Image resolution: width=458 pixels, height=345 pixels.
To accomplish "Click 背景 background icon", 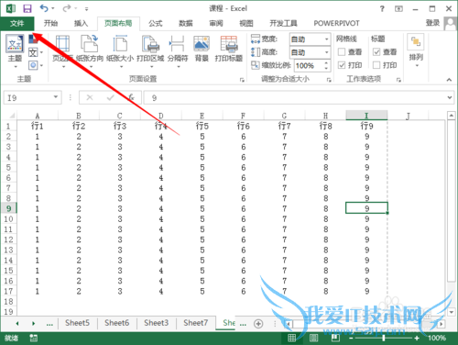I will point(202,43).
